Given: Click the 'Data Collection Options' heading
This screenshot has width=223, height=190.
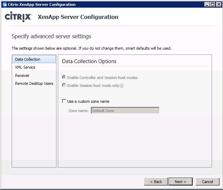Looking at the screenshot, I should [89, 61].
